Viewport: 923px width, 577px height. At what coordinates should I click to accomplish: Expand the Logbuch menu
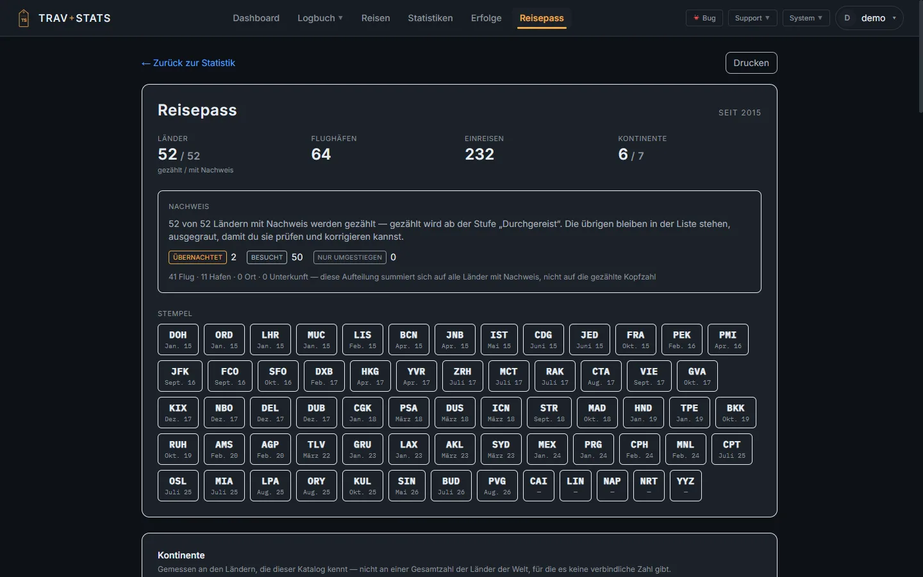(x=320, y=18)
